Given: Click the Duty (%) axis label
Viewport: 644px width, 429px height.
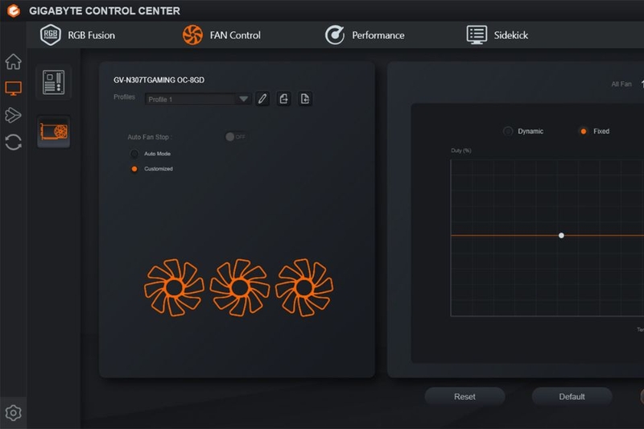Looking at the screenshot, I should coord(461,151).
